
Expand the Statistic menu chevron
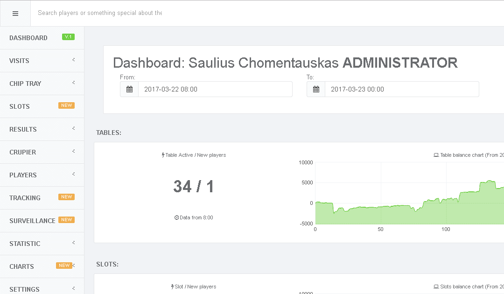coord(74,243)
